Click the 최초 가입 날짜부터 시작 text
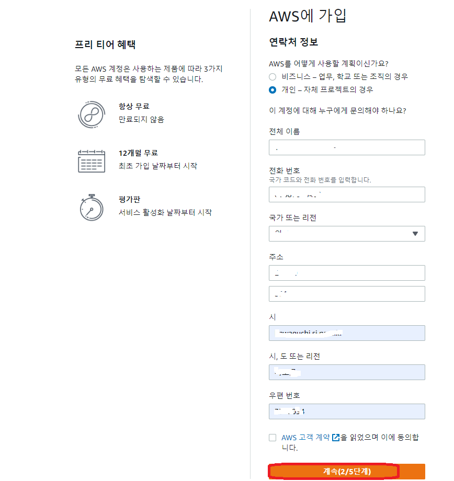Viewport: 454px width, 481px height. click(158, 166)
